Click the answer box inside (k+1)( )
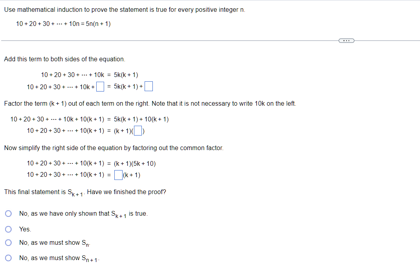Image resolution: width=420 pixels, height=264 pixels. 138,130
